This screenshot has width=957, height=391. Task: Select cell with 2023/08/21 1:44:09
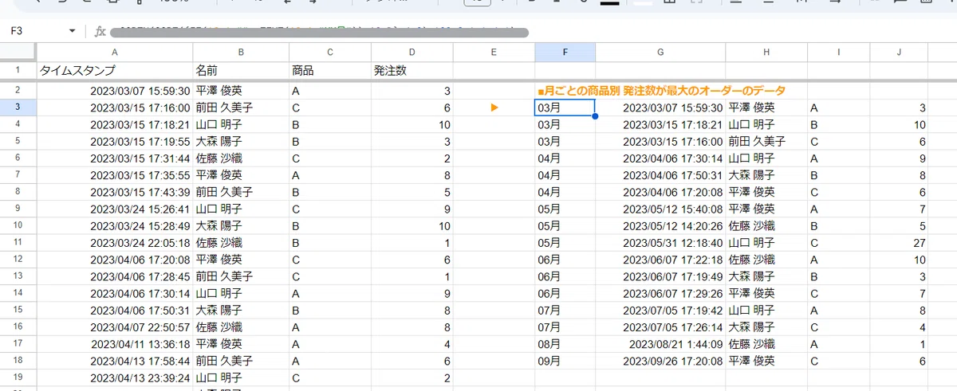coord(660,344)
